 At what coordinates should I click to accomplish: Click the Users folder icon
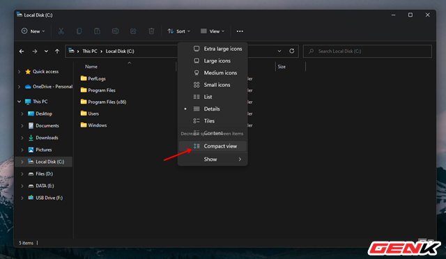point(84,113)
